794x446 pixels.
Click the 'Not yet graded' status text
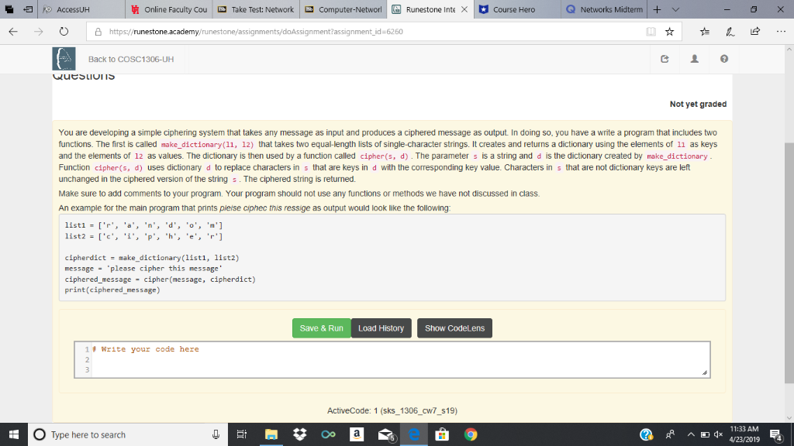click(x=698, y=105)
